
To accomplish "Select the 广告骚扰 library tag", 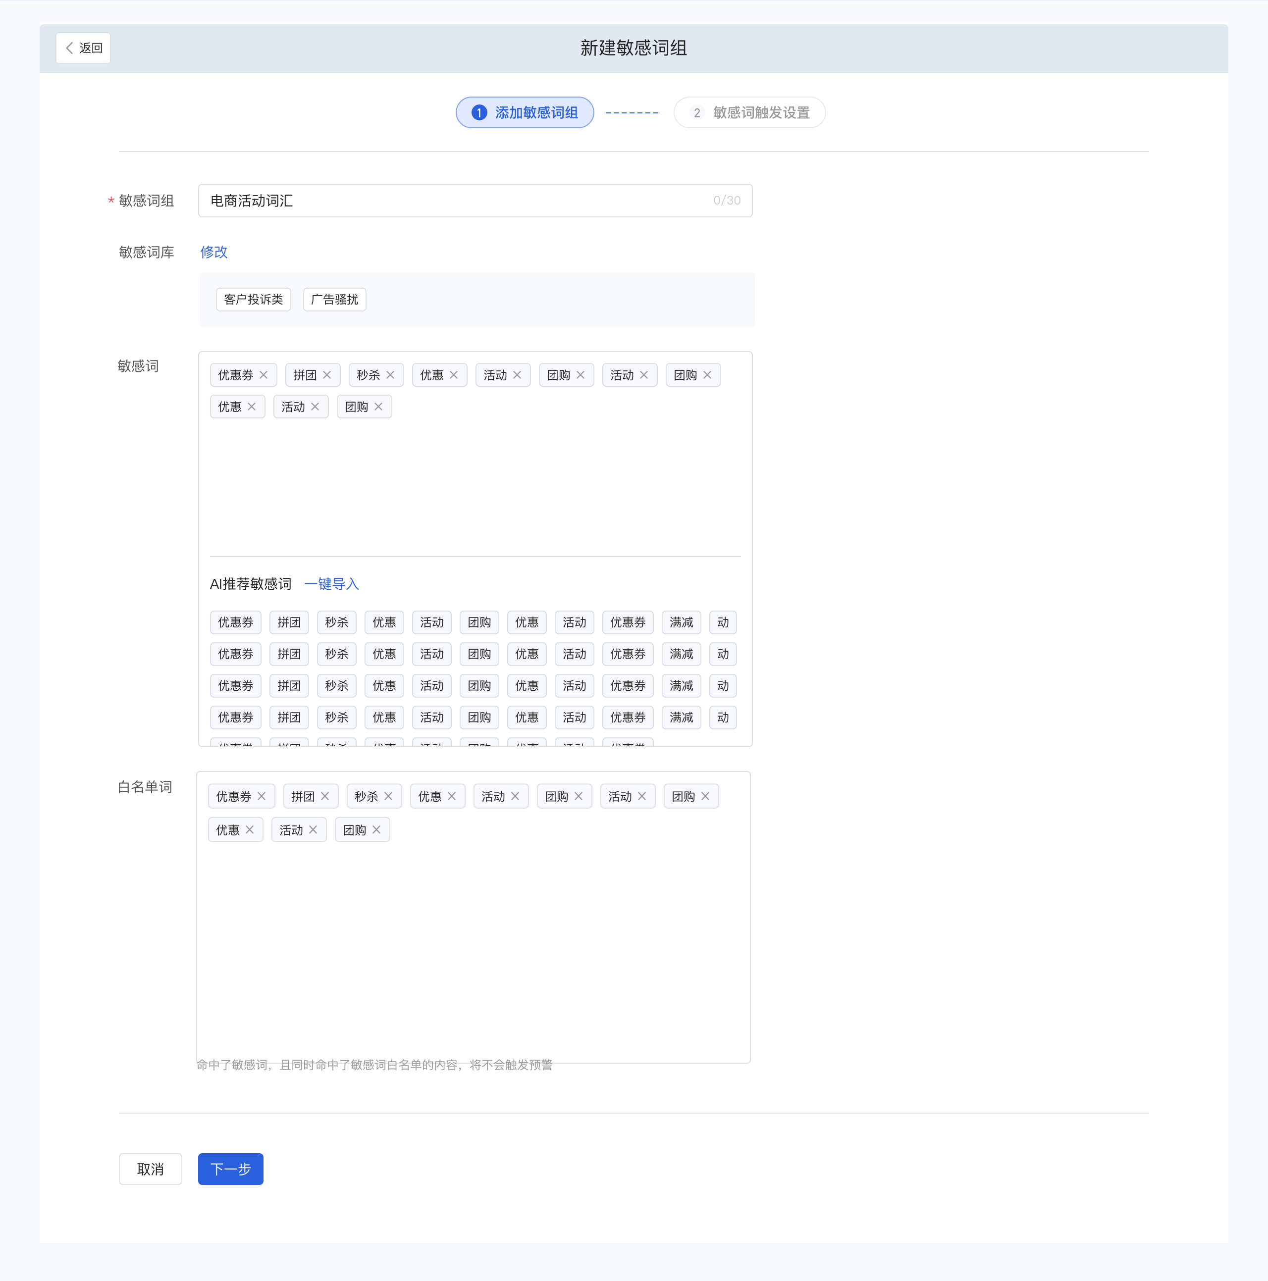I will coord(334,300).
